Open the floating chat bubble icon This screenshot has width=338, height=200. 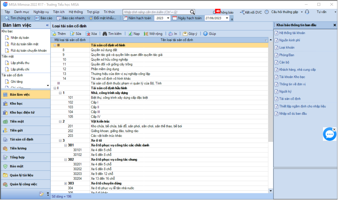(x=329, y=135)
